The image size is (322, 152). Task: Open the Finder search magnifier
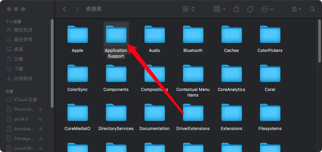pos(312,9)
